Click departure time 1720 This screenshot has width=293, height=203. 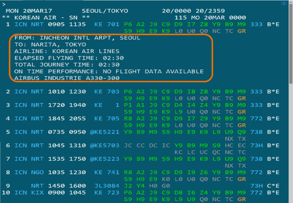coord(56,105)
